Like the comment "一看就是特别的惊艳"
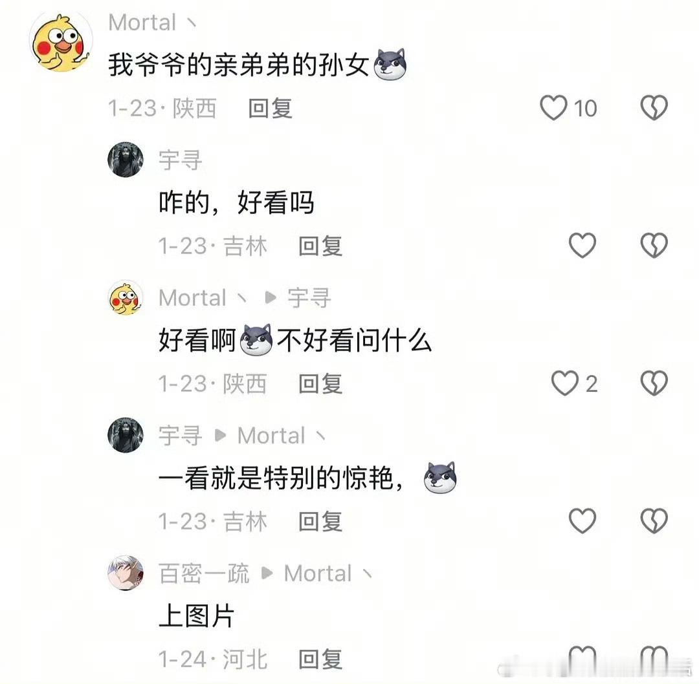The width and height of the screenshot is (699, 684). (582, 520)
